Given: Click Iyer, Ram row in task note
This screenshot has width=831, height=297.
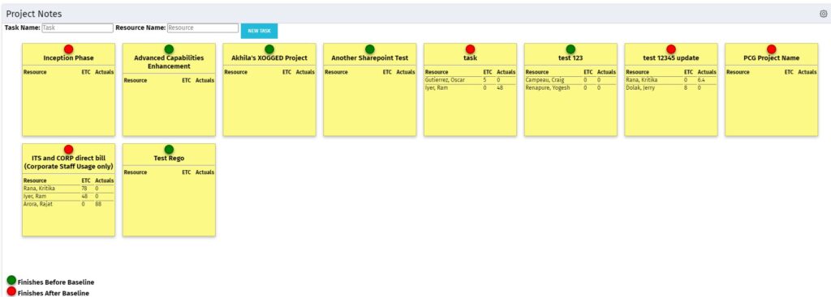Looking at the screenshot, I should 470,87.
